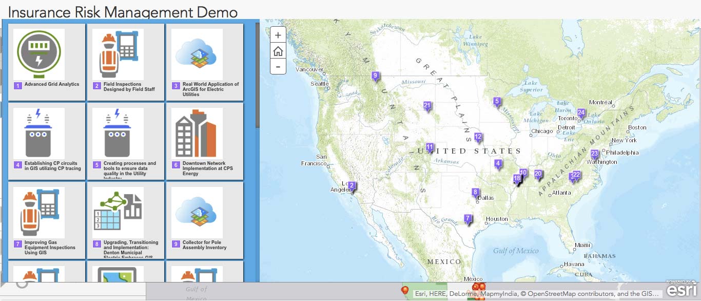Click 'Upgrading, Transitioning and Implementation' title
701x301 pixels.
(x=131, y=249)
